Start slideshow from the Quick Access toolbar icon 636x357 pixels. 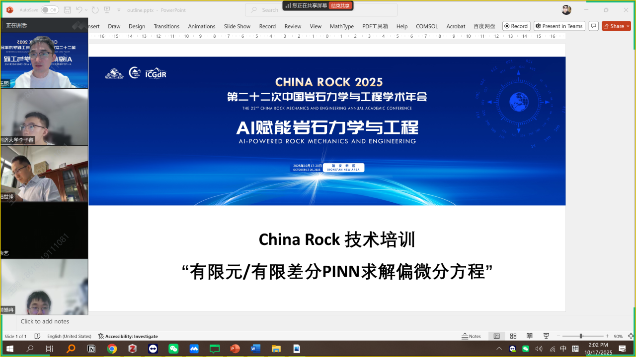(107, 10)
